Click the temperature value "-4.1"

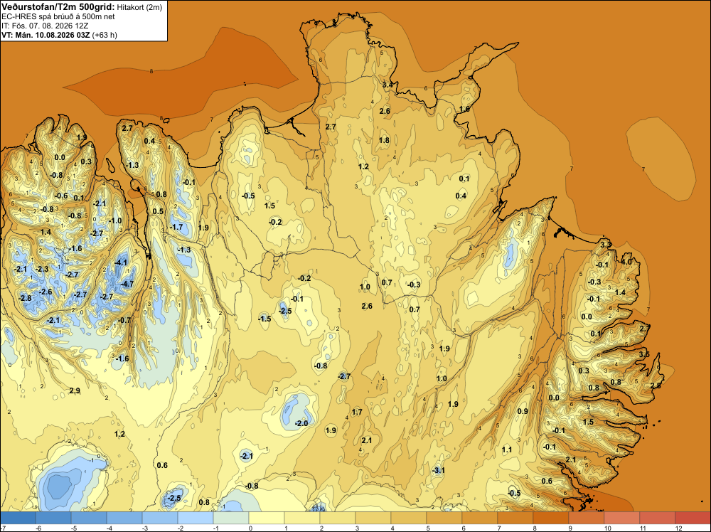tap(121, 262)
